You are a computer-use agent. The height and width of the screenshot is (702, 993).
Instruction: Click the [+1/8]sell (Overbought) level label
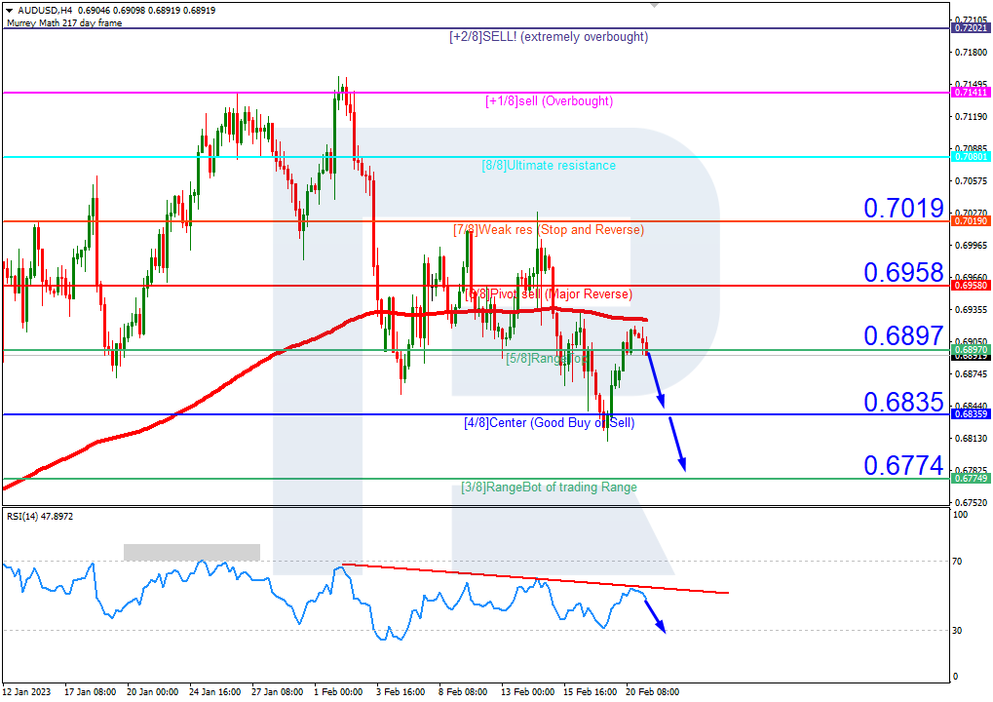549,101
